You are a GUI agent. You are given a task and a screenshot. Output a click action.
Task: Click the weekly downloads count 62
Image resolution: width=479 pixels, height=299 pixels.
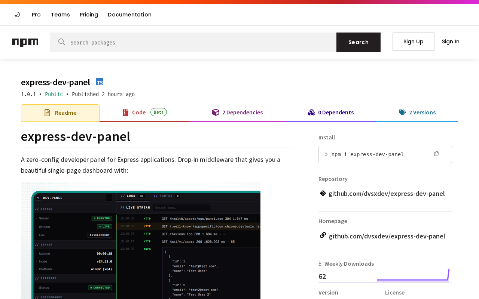click(x=322, y=277)
